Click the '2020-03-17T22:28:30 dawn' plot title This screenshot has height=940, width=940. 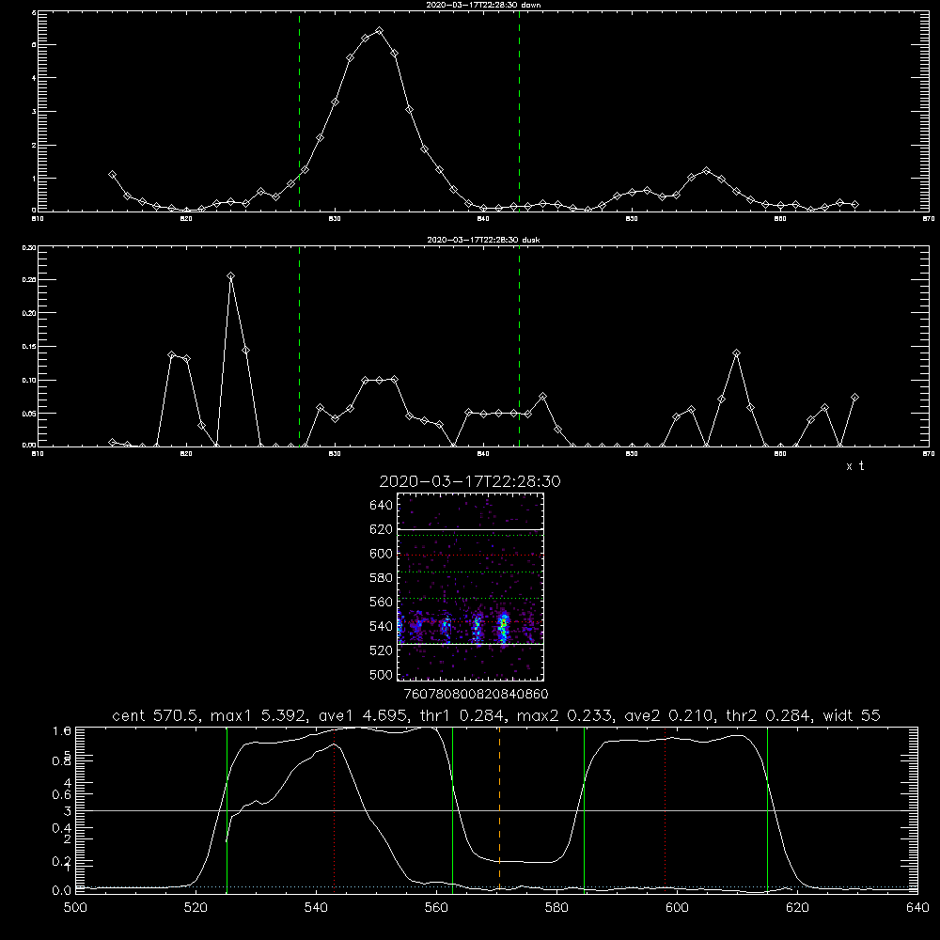tap(483, 5)
